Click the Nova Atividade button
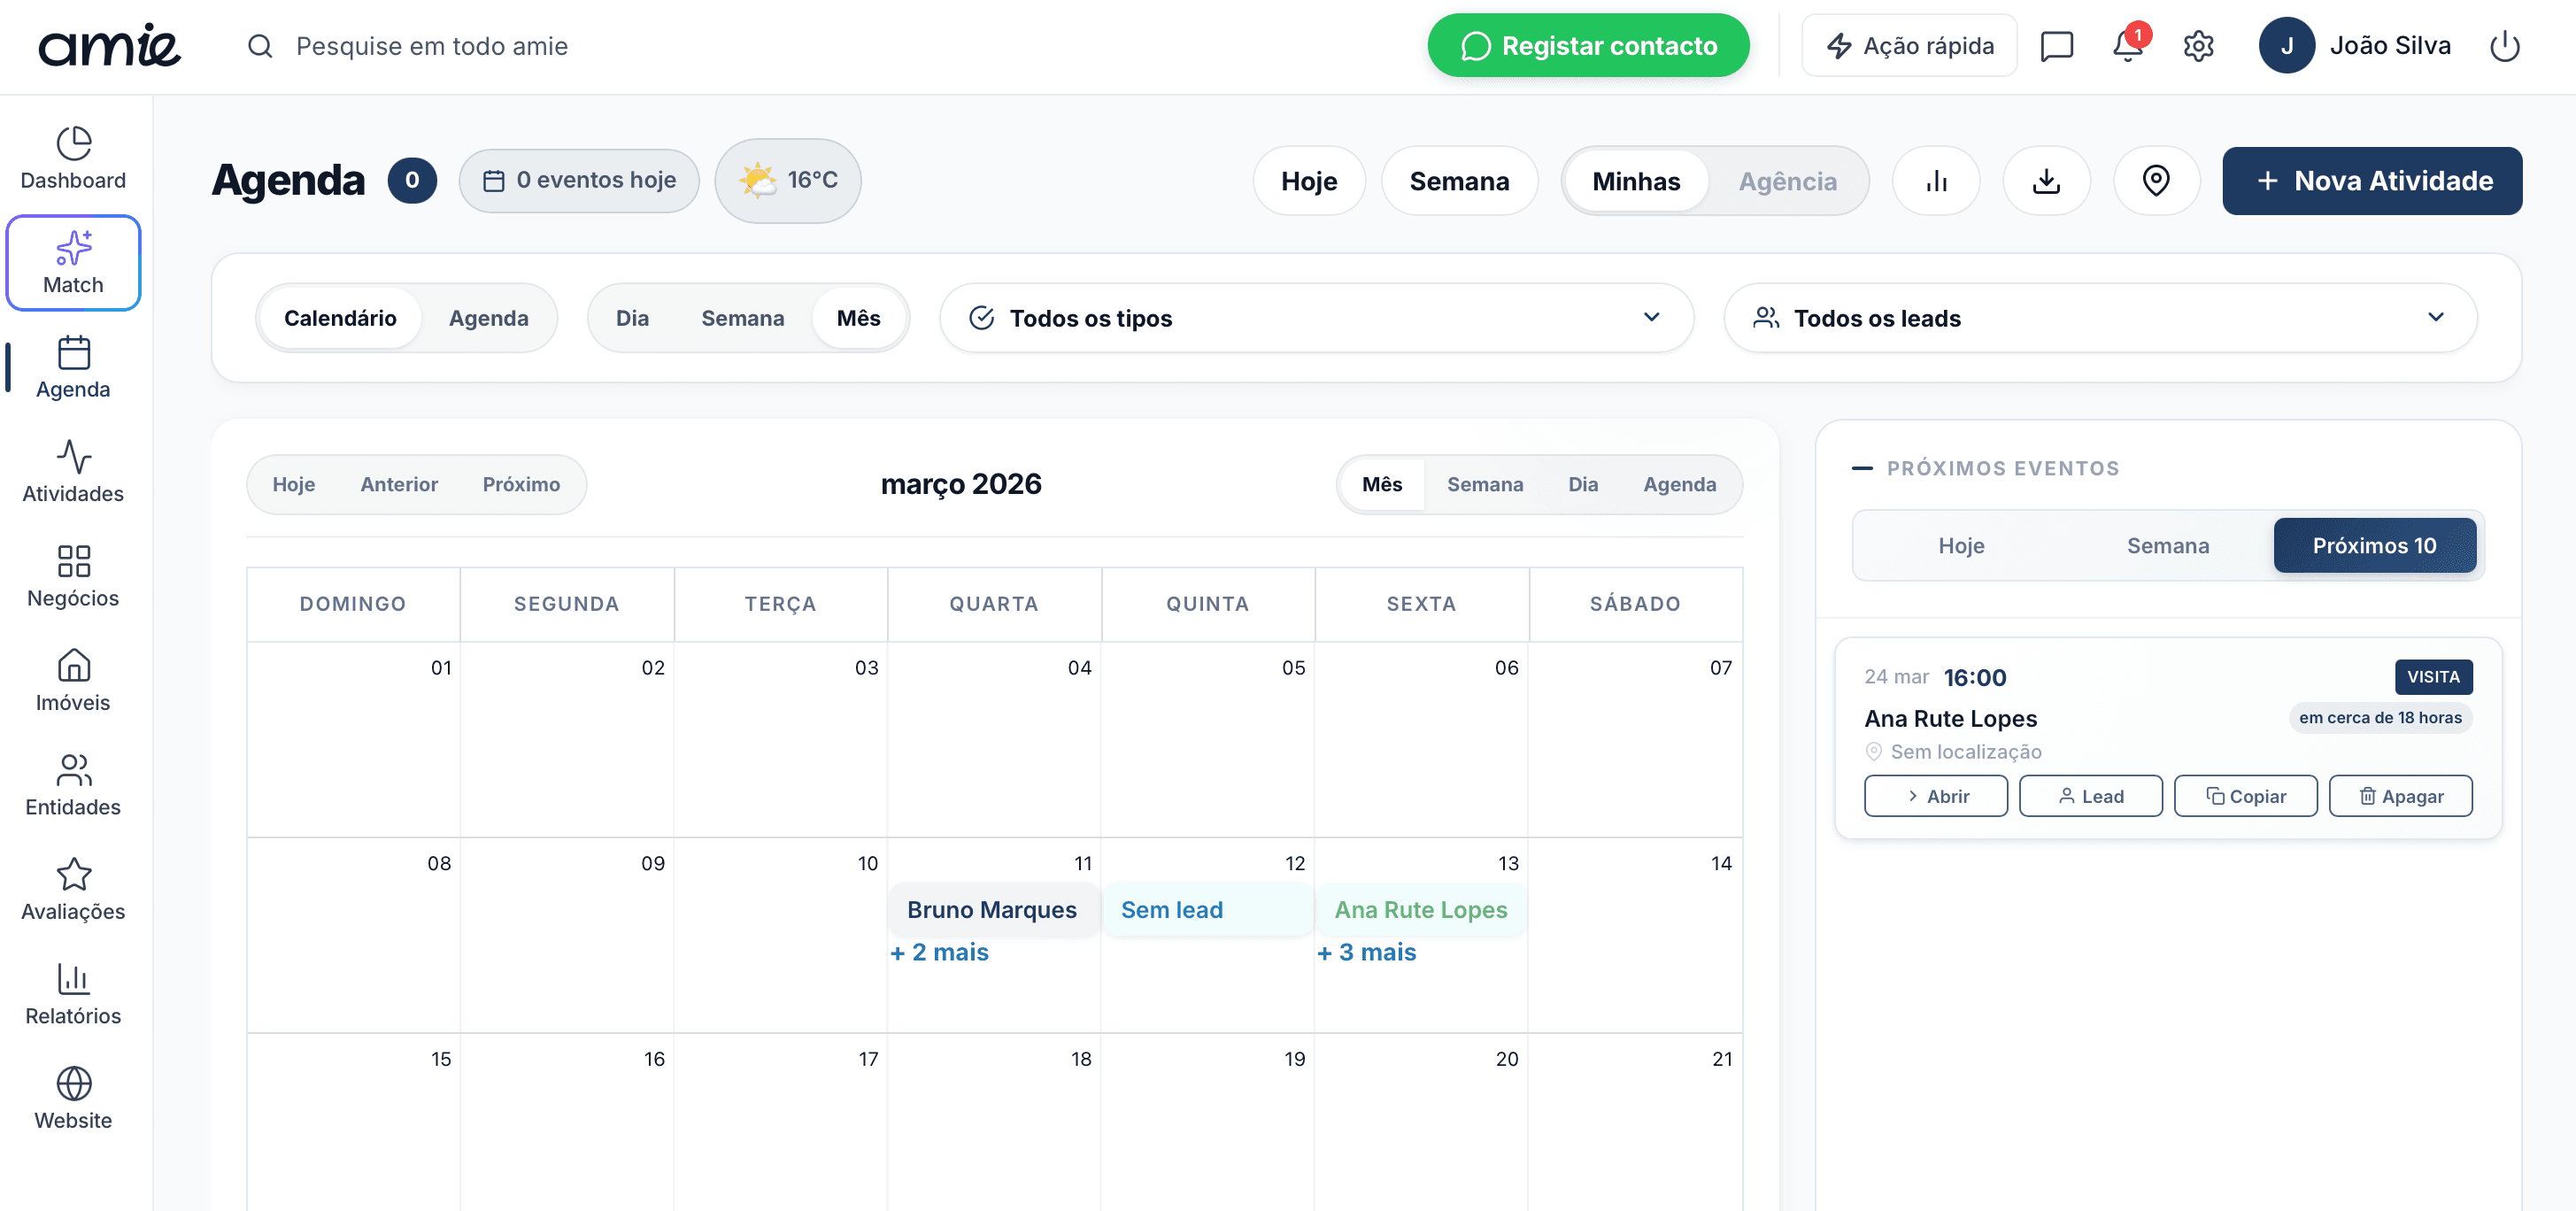2576x1211 pixels. [x=2372, y=181]
